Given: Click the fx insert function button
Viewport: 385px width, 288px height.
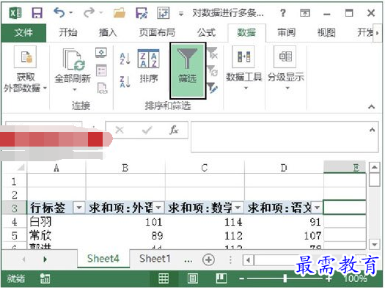Looking at the screenshot, I should point(174,130).
